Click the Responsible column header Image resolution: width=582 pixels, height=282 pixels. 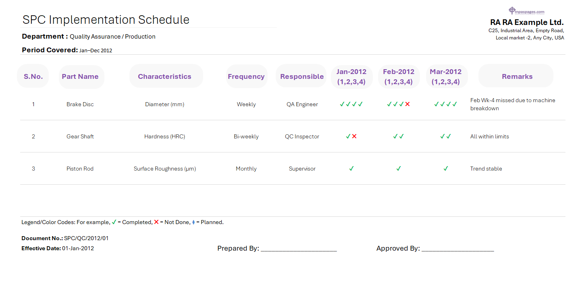click(x=302, y=76)
